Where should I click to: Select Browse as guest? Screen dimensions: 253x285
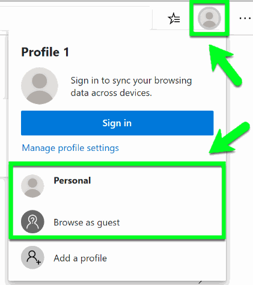[x=117, y=222]
